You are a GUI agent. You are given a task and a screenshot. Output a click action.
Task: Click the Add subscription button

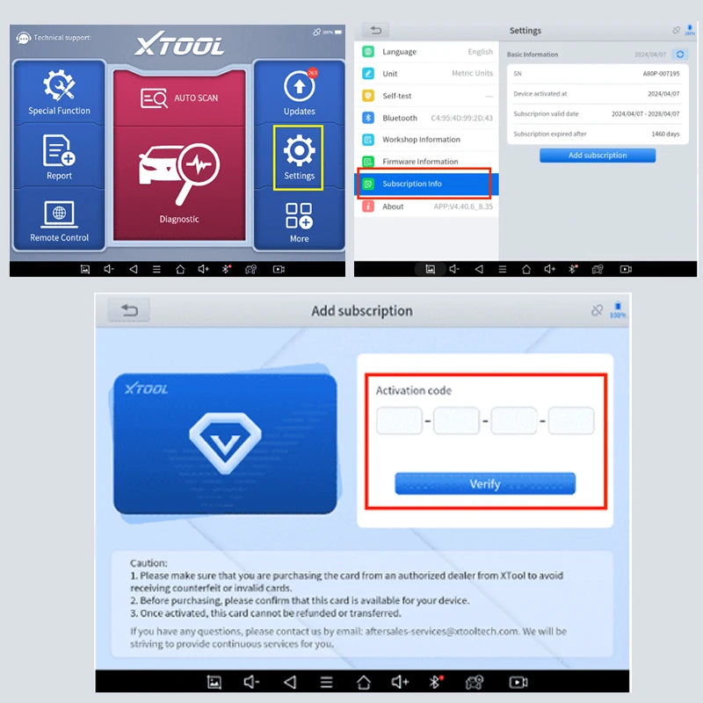[x=598, y=156]
